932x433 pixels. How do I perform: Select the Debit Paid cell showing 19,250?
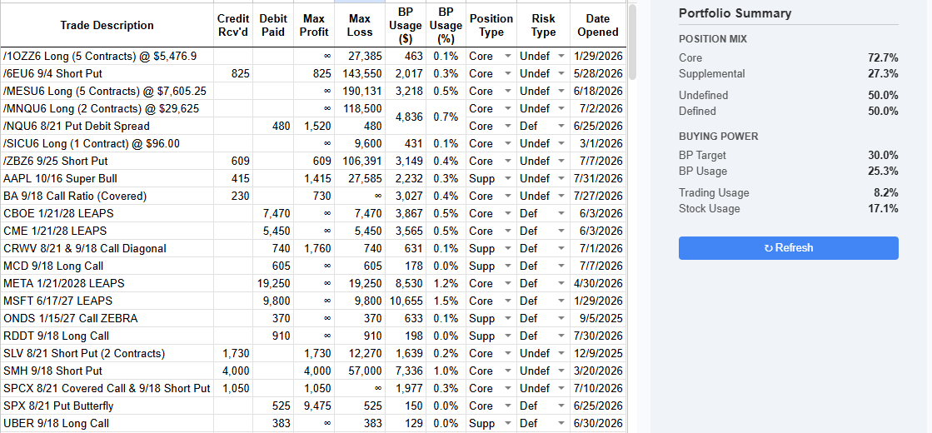(273, 283)
